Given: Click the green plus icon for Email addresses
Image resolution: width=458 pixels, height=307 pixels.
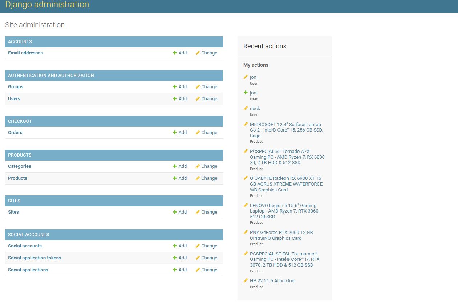Looking at the screenshot, I should (x=175, y=53).
